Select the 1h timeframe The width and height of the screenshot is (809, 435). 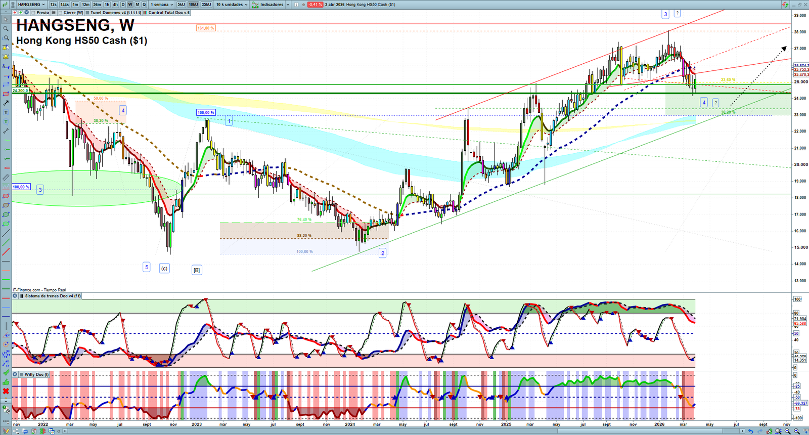107,5
